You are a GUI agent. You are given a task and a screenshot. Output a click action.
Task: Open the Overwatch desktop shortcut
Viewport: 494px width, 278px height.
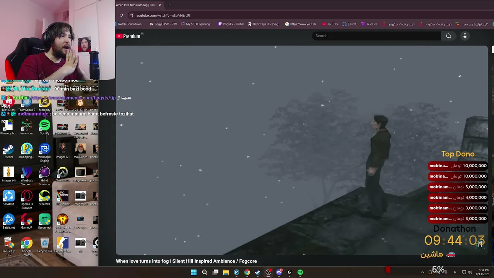click(x=63, y=175)
